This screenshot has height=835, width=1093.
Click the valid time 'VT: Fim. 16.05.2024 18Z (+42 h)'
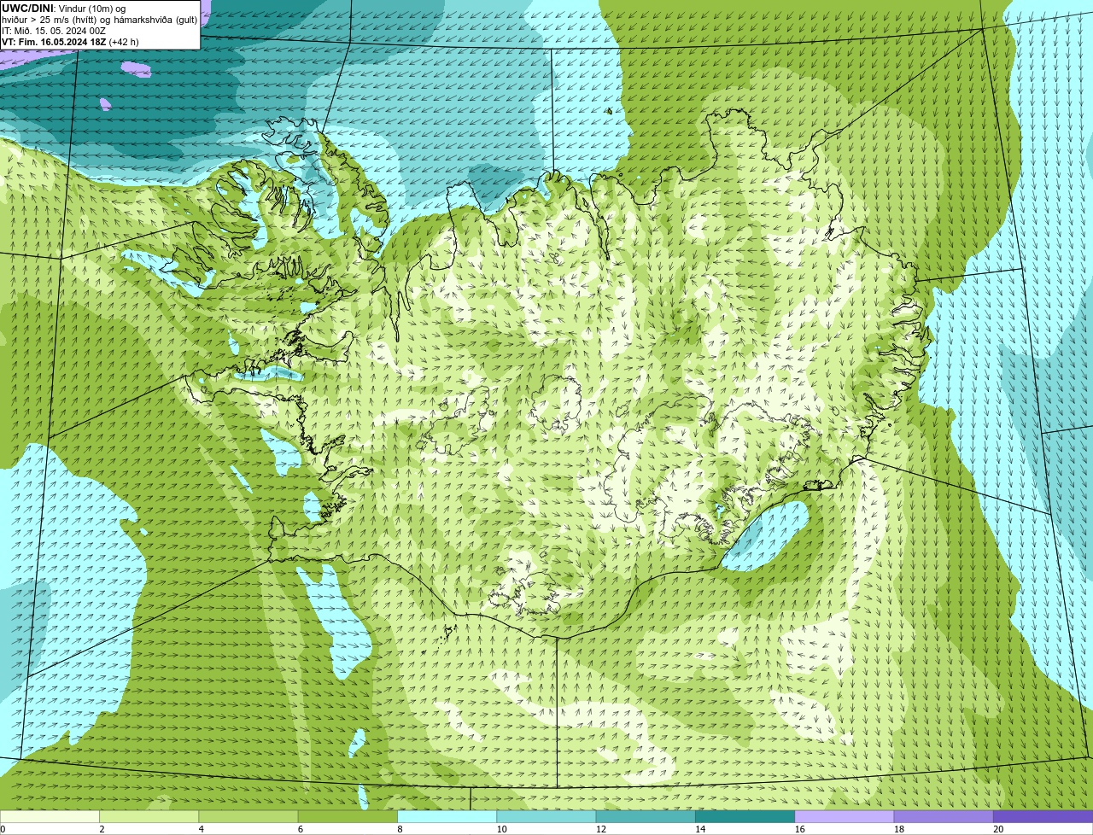pyautogui.click(x=70, y=41)
